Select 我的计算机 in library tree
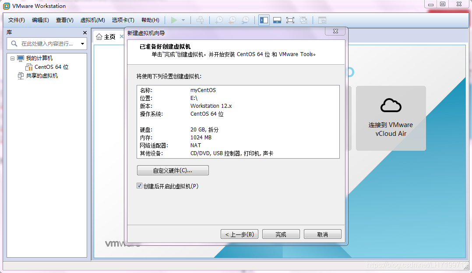 click(x=39, y=58)
